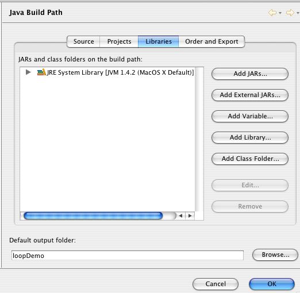Click the back navigation arrow icon

tap(272, 13)
